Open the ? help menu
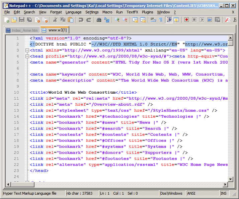This screenshot has width=239, height=199. [x=175, y=12]
